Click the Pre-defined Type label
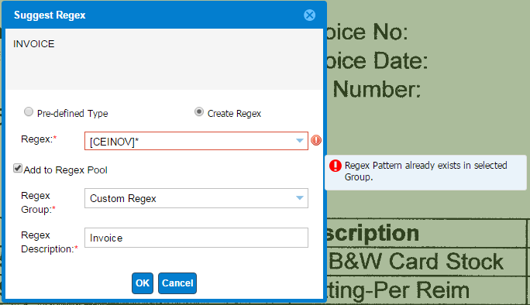 [x=72, y=114]
